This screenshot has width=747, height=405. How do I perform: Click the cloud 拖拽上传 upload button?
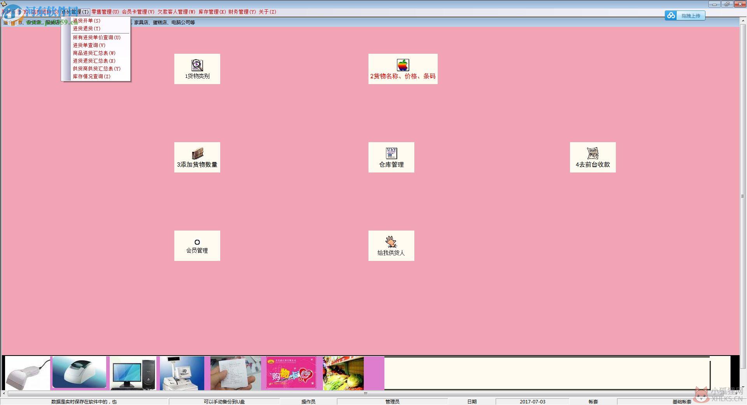pos(685,16)
